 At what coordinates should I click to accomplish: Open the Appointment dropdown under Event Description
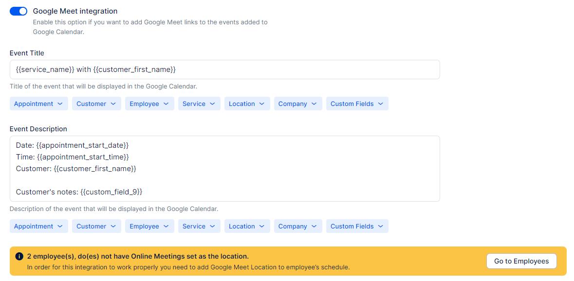(x=38, y=226)
